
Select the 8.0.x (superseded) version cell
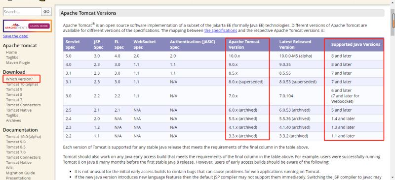pyautogui.click(x=246, y=82)
